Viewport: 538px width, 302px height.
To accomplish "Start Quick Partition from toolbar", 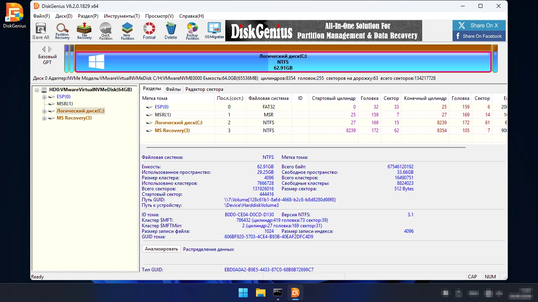I will pyautogui.click(x=106, y=31).
